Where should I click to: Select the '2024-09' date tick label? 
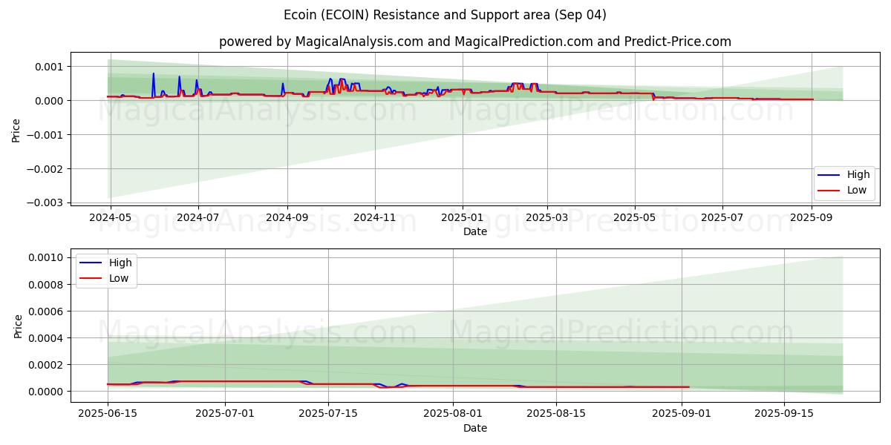[x=287, y=218]
